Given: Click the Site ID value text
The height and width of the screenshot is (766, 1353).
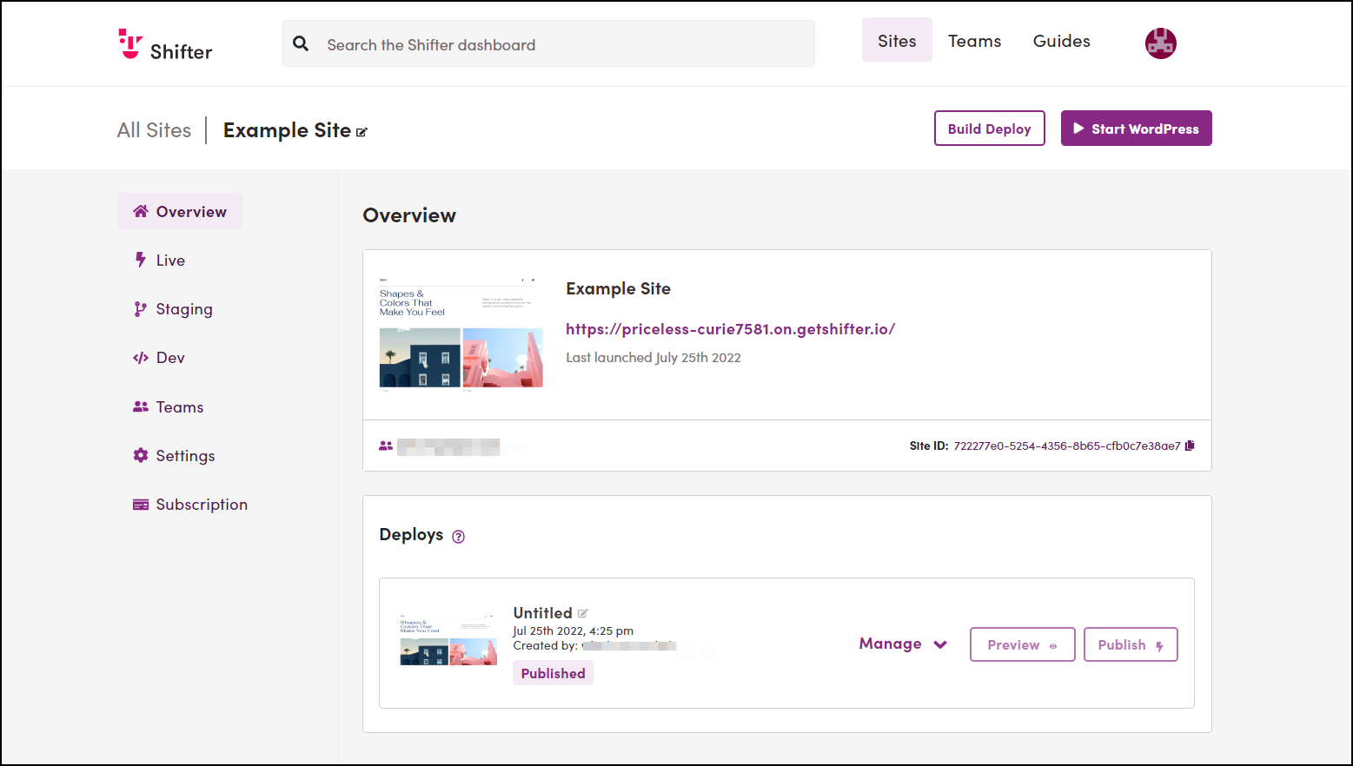Looking at the screenshot, I should [x=1067, y=446].
